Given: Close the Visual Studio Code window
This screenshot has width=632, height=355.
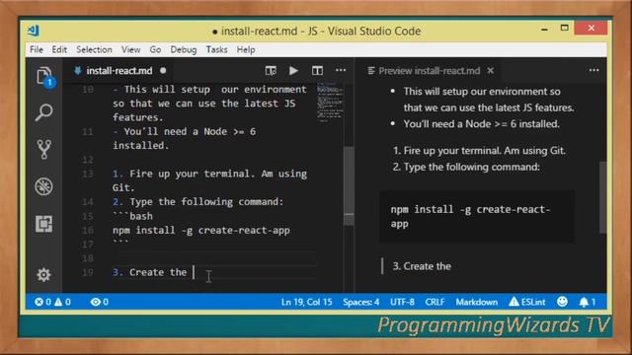Looking at the screenshot, I should [x=591, y=29].
